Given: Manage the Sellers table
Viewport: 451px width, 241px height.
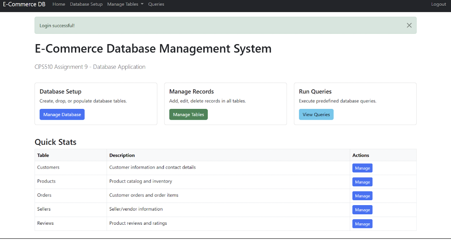Looking at the screenshot, I should [x=362, y=210].
